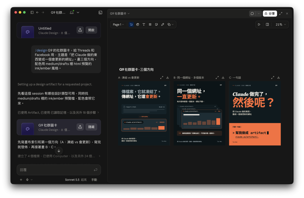Download card C 一句話
This screenshot has height=198, width=304.
click(x=278, y=78)
